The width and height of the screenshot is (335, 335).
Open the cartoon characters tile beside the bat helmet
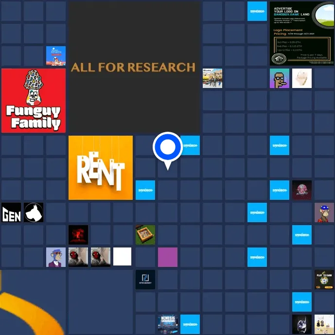[324, 324]
